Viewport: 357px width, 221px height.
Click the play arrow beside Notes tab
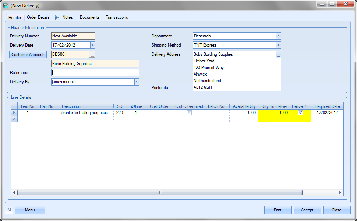pyautogui.click(x=57, y=17)
